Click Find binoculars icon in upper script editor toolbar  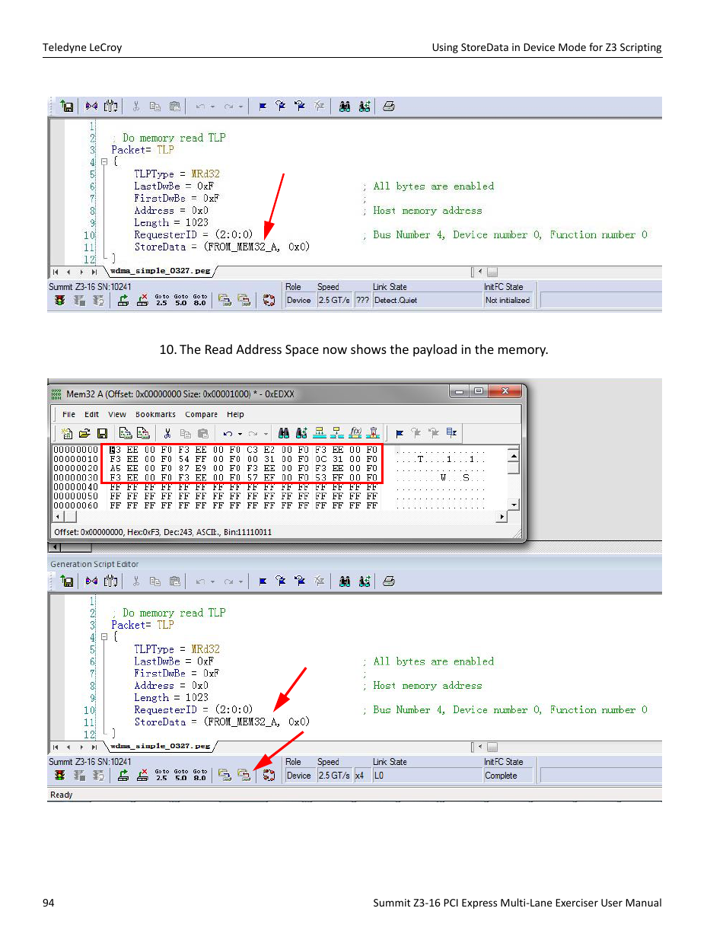pos(345,107)
